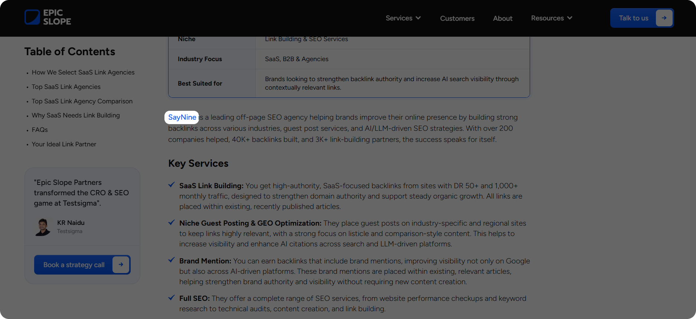
Task: Click the SaaS, B2B & Agencies cell
Action: click(x=392, y=59)
